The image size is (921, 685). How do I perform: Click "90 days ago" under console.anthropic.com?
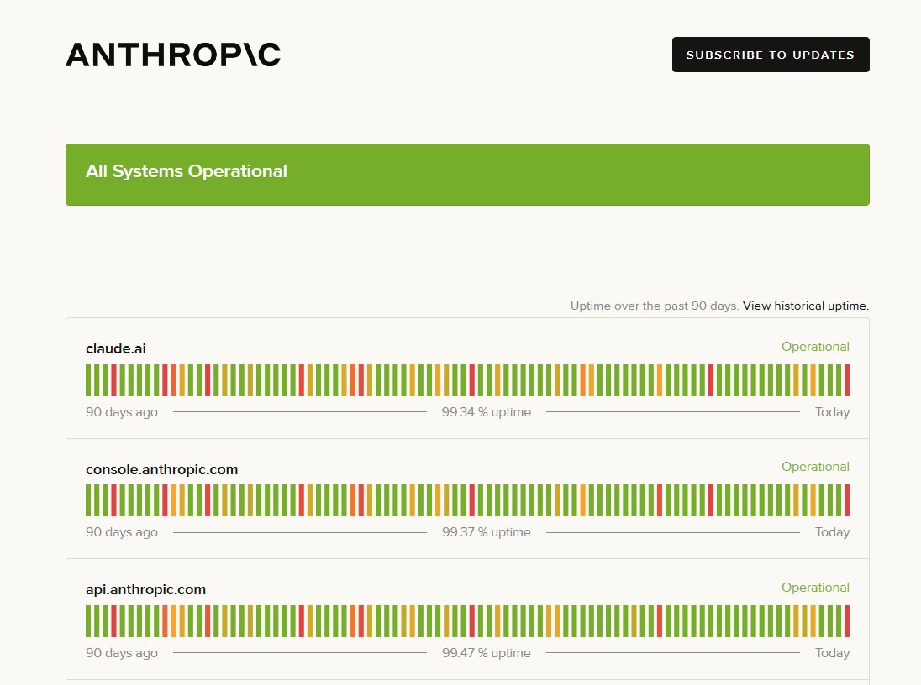122,532
